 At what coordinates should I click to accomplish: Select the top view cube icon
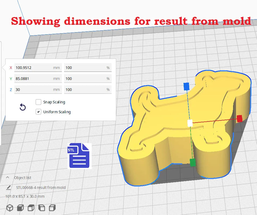(31, 208)
